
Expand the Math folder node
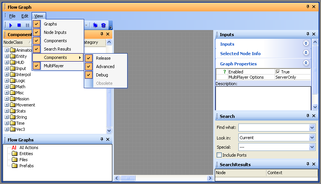point(6,87)
